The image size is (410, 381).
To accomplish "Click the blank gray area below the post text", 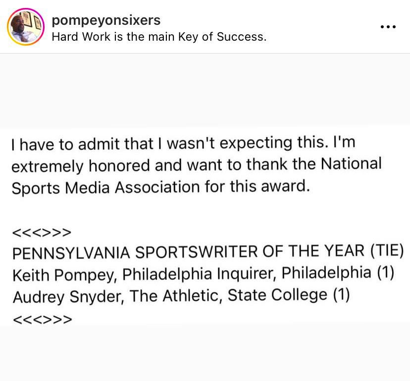I will click(x=205, y=352).
